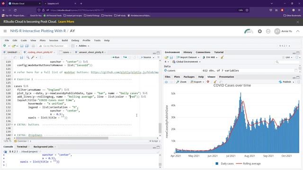Click the hamburger menu icon

point(5,31)
